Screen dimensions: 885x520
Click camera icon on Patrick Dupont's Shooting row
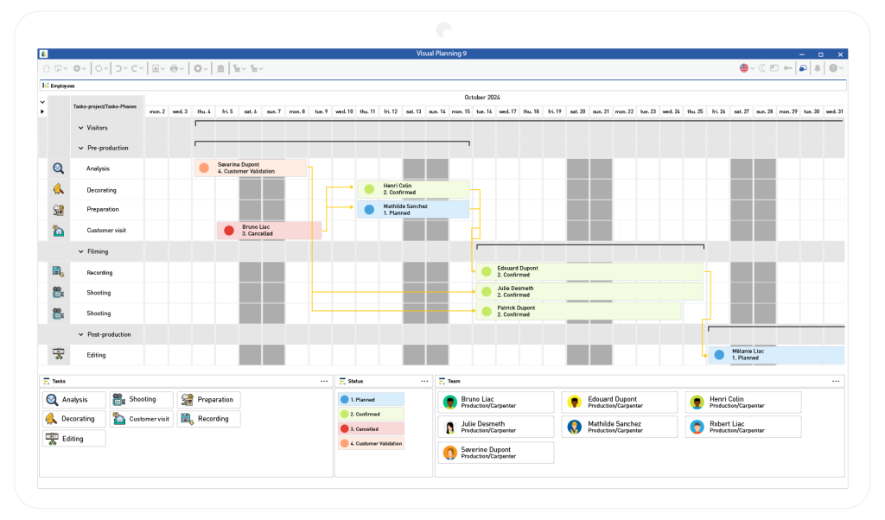click(58, 313)
